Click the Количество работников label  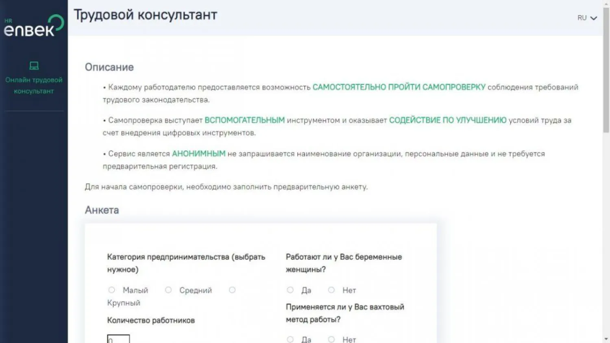tap(151, 320)
